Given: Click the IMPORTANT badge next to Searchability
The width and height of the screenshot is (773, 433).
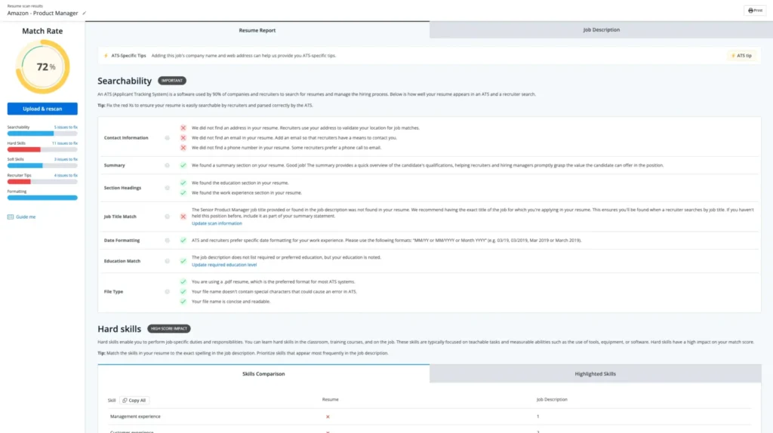Looking at the screenshot, I should tap(172, 81).
